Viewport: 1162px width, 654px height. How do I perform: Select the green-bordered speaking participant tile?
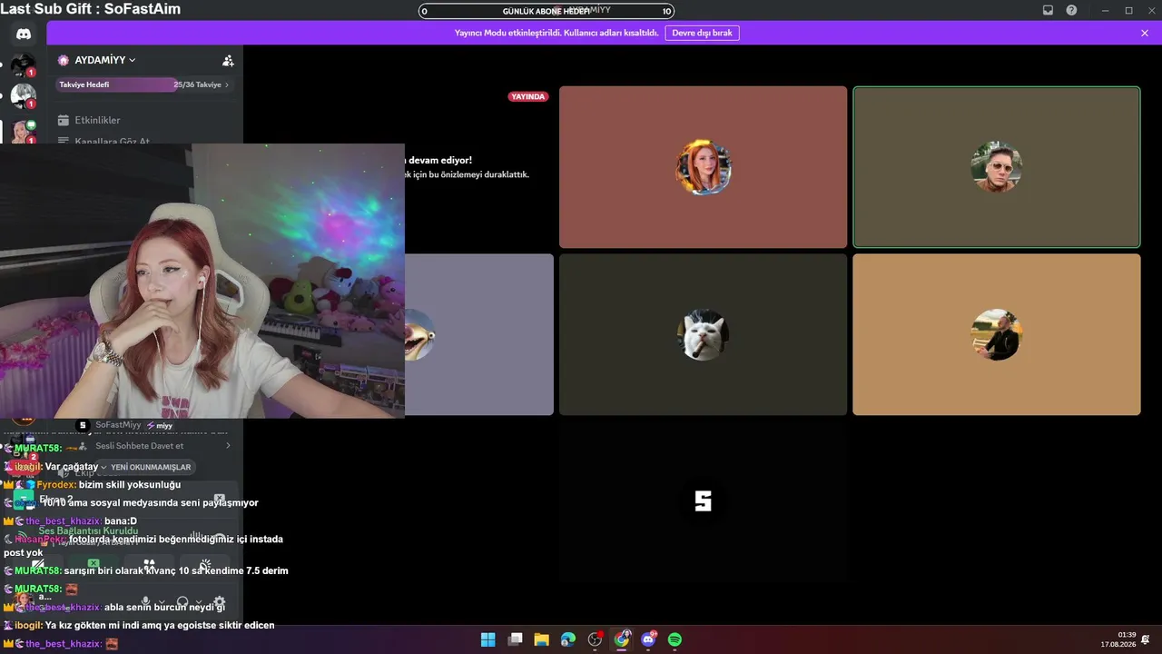(x=996, y=167)
